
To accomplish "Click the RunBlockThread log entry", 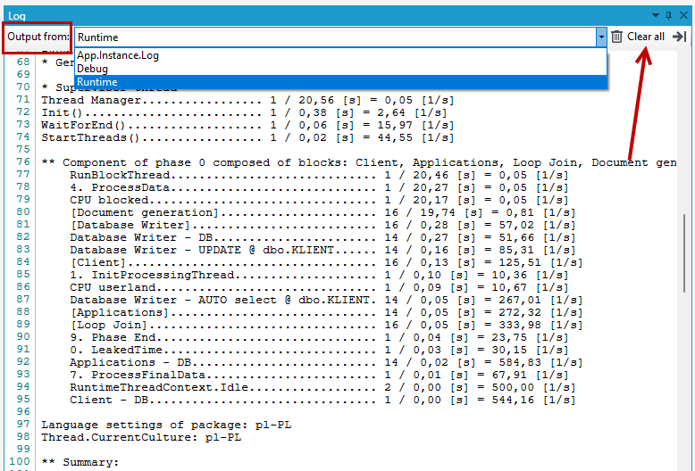I will tap(319, 176).
